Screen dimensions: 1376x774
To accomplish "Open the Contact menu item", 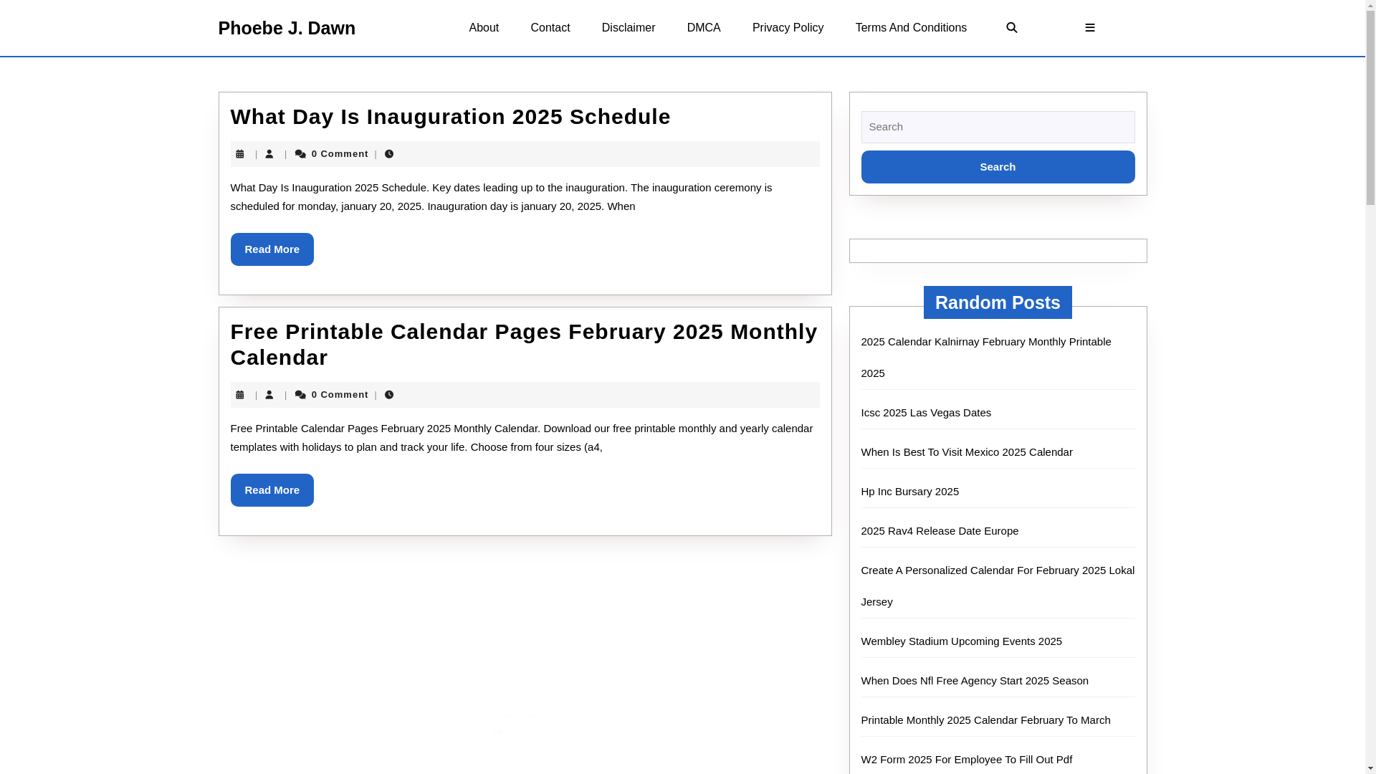I will 550,28.
